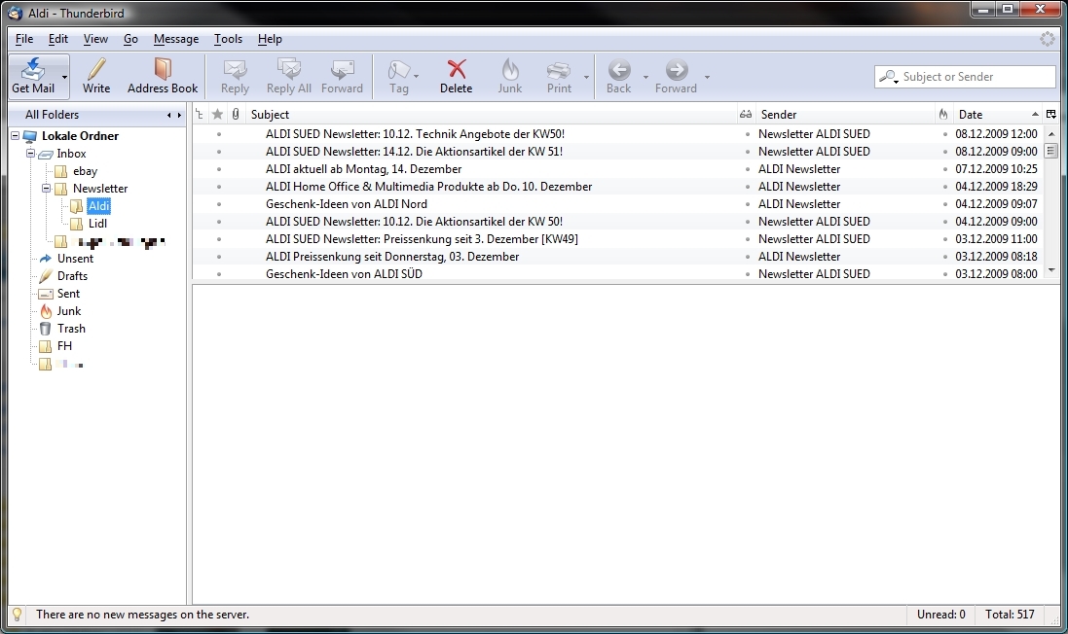Sort by the read glasses column icon
Image resolution: width=1068 pixels, height=634 pixels.
746,115
